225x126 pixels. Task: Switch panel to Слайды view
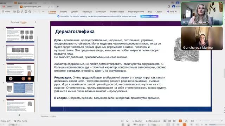point(24,22)
